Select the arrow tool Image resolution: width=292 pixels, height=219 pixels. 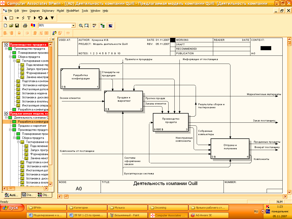click(x=17, y=18)
